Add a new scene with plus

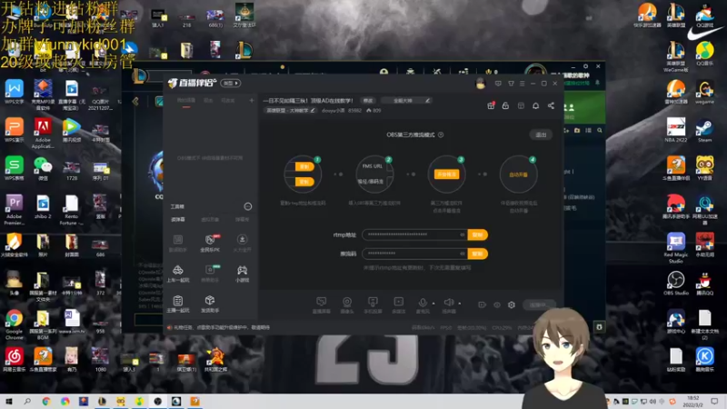[x=252, y=100]
